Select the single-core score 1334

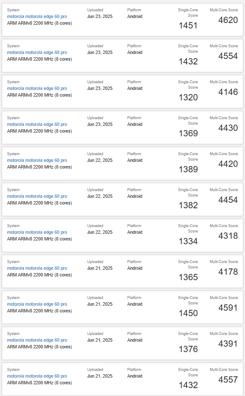[x=188, y=241]
